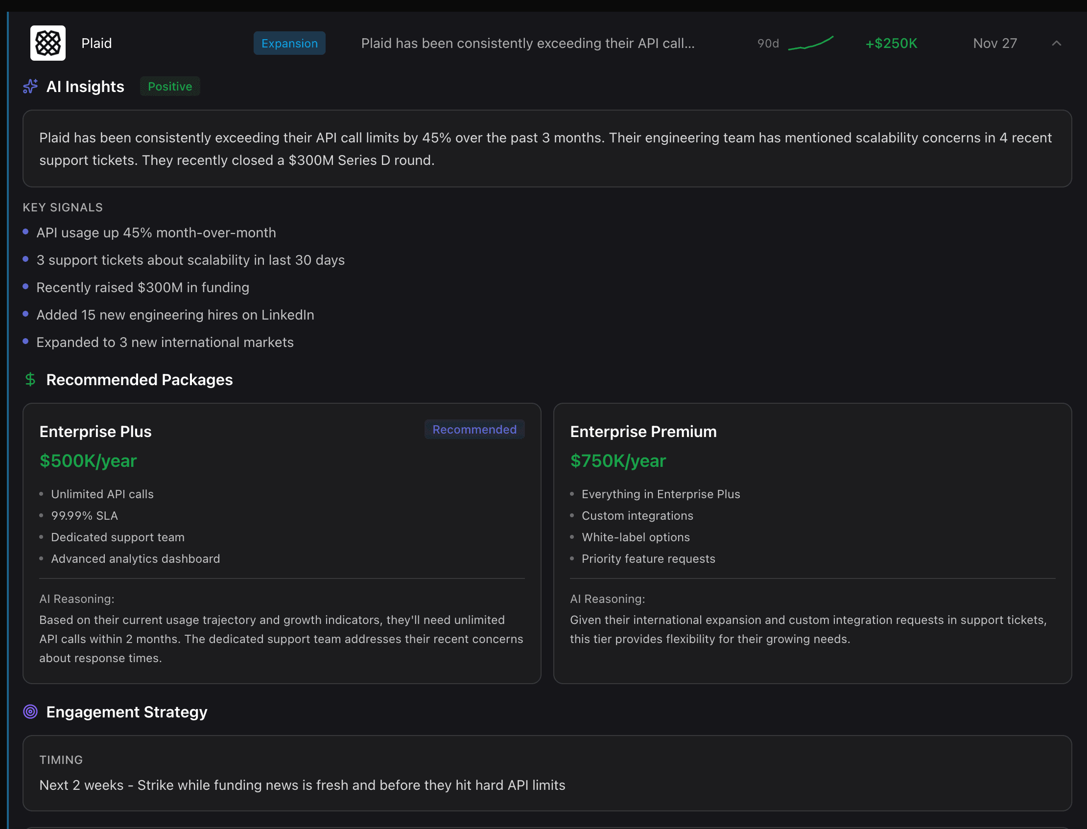Click the sparkle icon beside AI Insights
Screen dimensions: 1087x829
coord(30,86)
